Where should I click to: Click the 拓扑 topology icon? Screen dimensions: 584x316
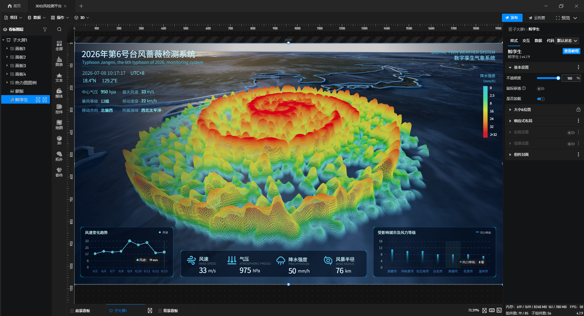(x=59, y=156)
